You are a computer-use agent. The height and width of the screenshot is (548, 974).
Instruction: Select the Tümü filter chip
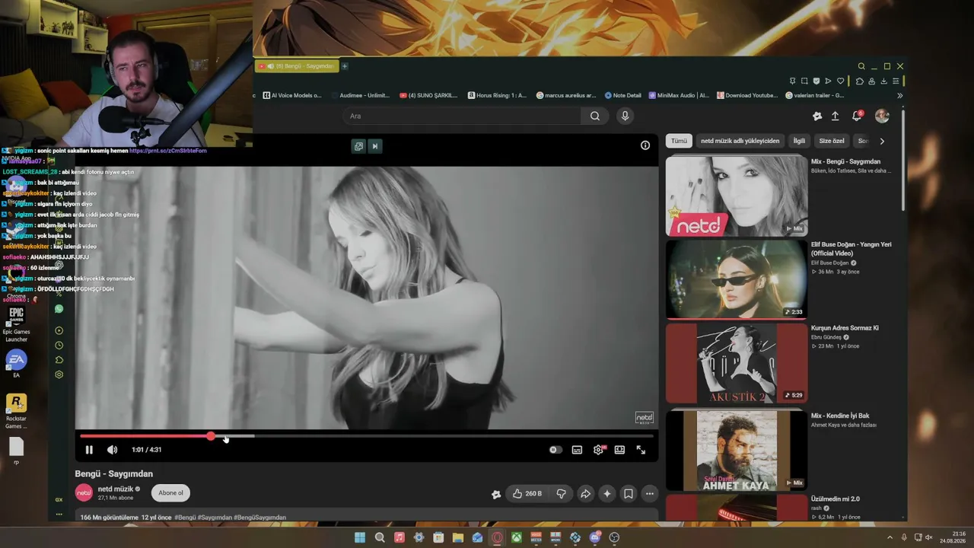point(679,141)
